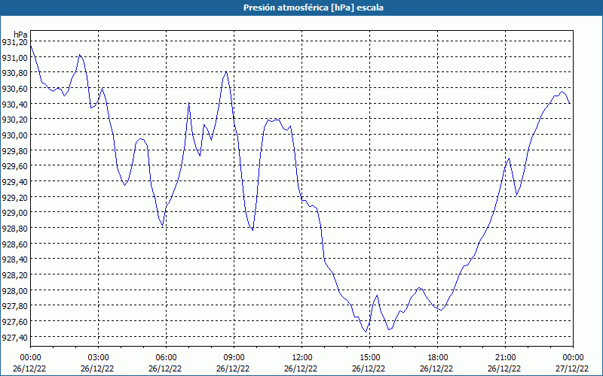
Task: Select the 930,20 y-axis value
Action: 14,120
